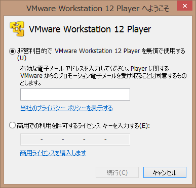
Task: Click the title bar text ヘようこそ
Action: pyautogui.click(x=155, y=8)
